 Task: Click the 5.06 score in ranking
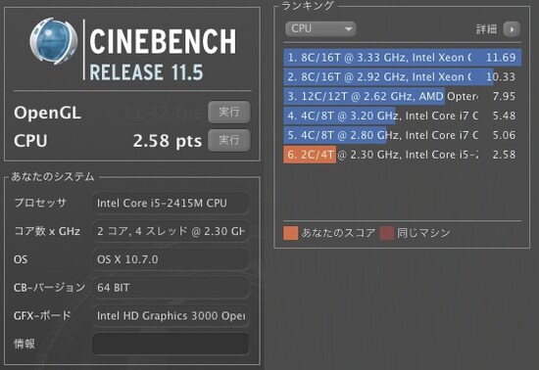click(504, 135)
